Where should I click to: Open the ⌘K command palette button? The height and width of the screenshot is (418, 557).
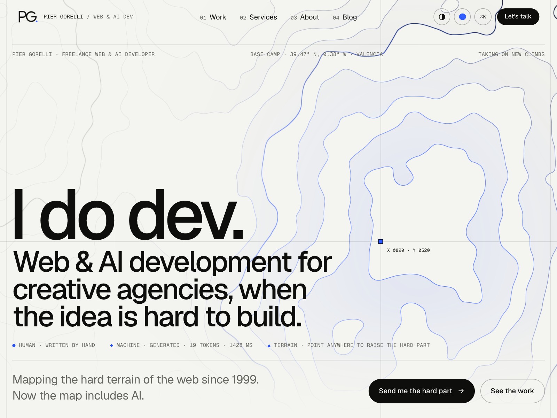pos(483,17)
